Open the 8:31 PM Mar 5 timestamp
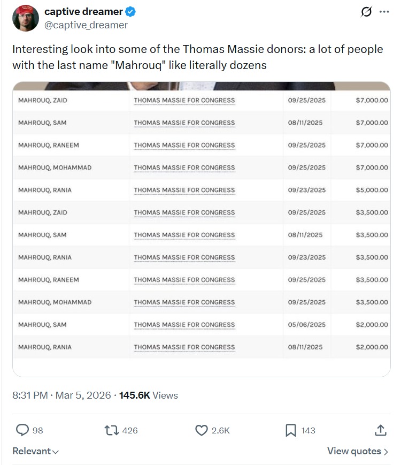The height and width of the screenshot is (465, 401). (x=61, y=395)
